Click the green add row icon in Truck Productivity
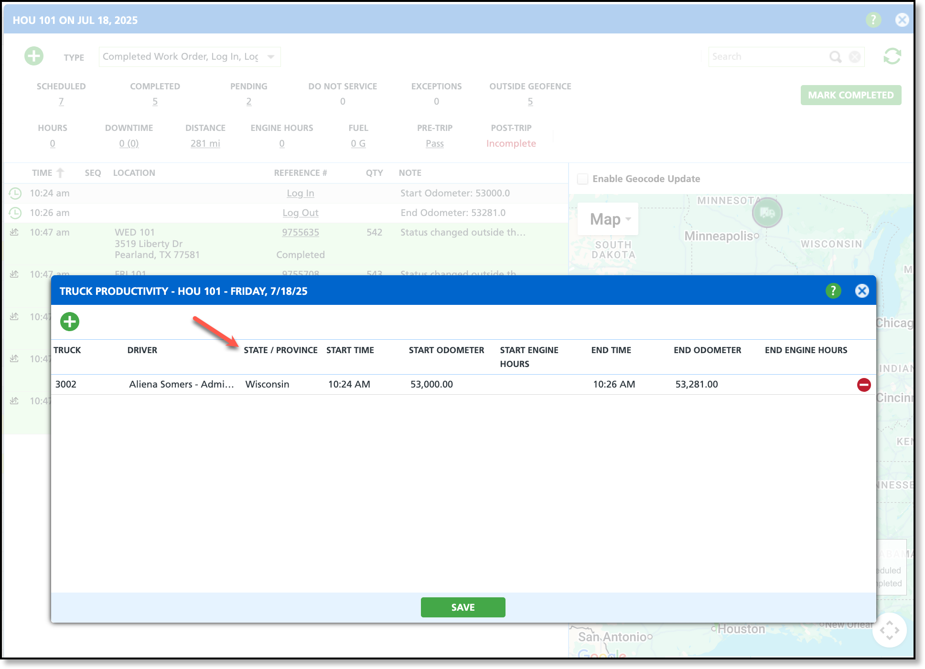This screenshot has height=669, width=925. pos(70,322)
